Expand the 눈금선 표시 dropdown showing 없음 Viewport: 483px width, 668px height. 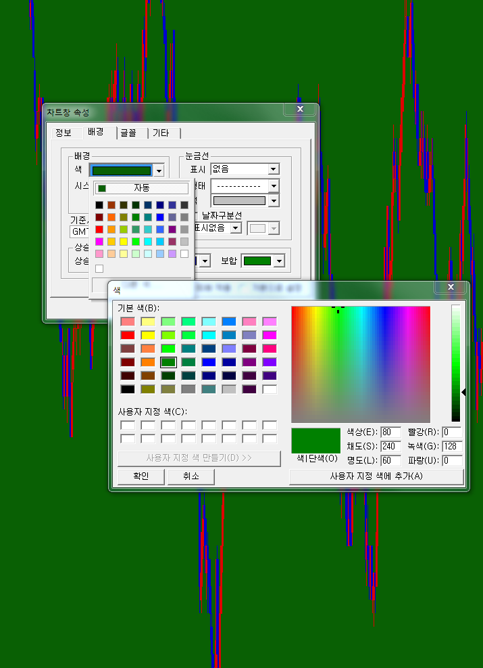pyautogui.click(x=274, y=169)
